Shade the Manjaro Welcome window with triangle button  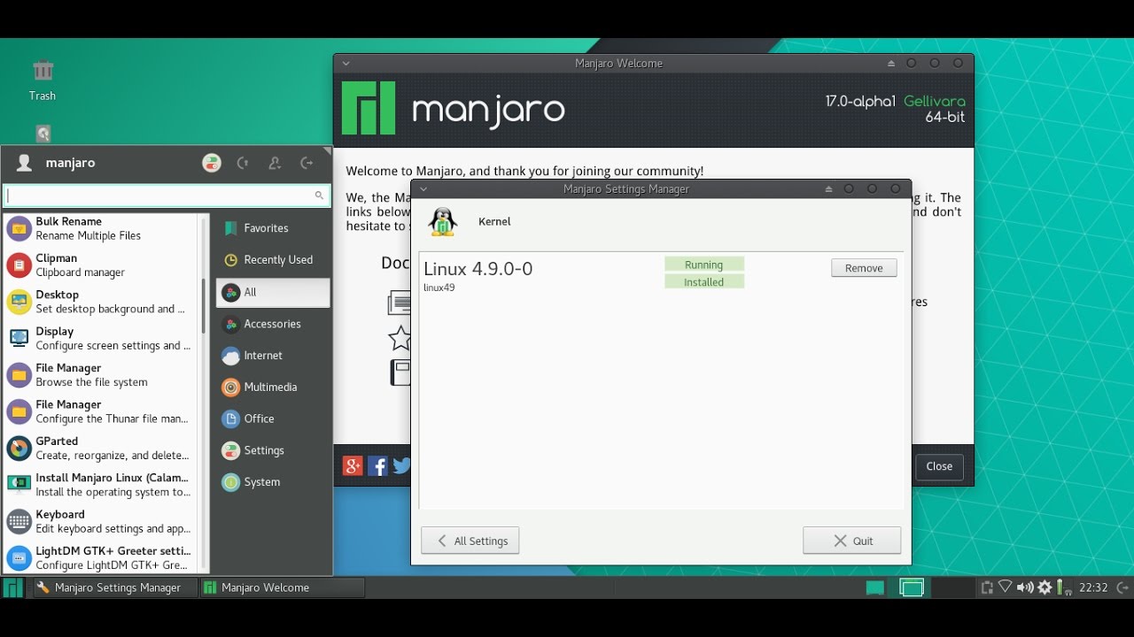[x=891, y=64]
